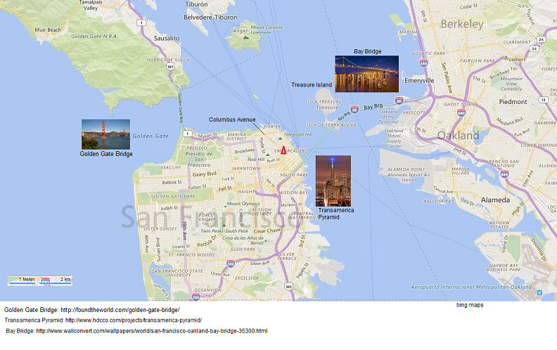Click the I-80 shield near Emeryville
557x350 pixels.
coord(399,101)
